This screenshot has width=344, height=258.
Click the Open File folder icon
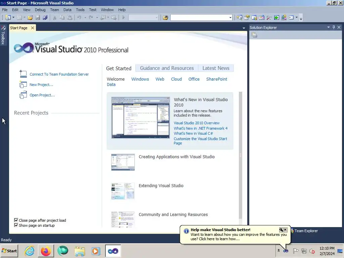point(30,17)
